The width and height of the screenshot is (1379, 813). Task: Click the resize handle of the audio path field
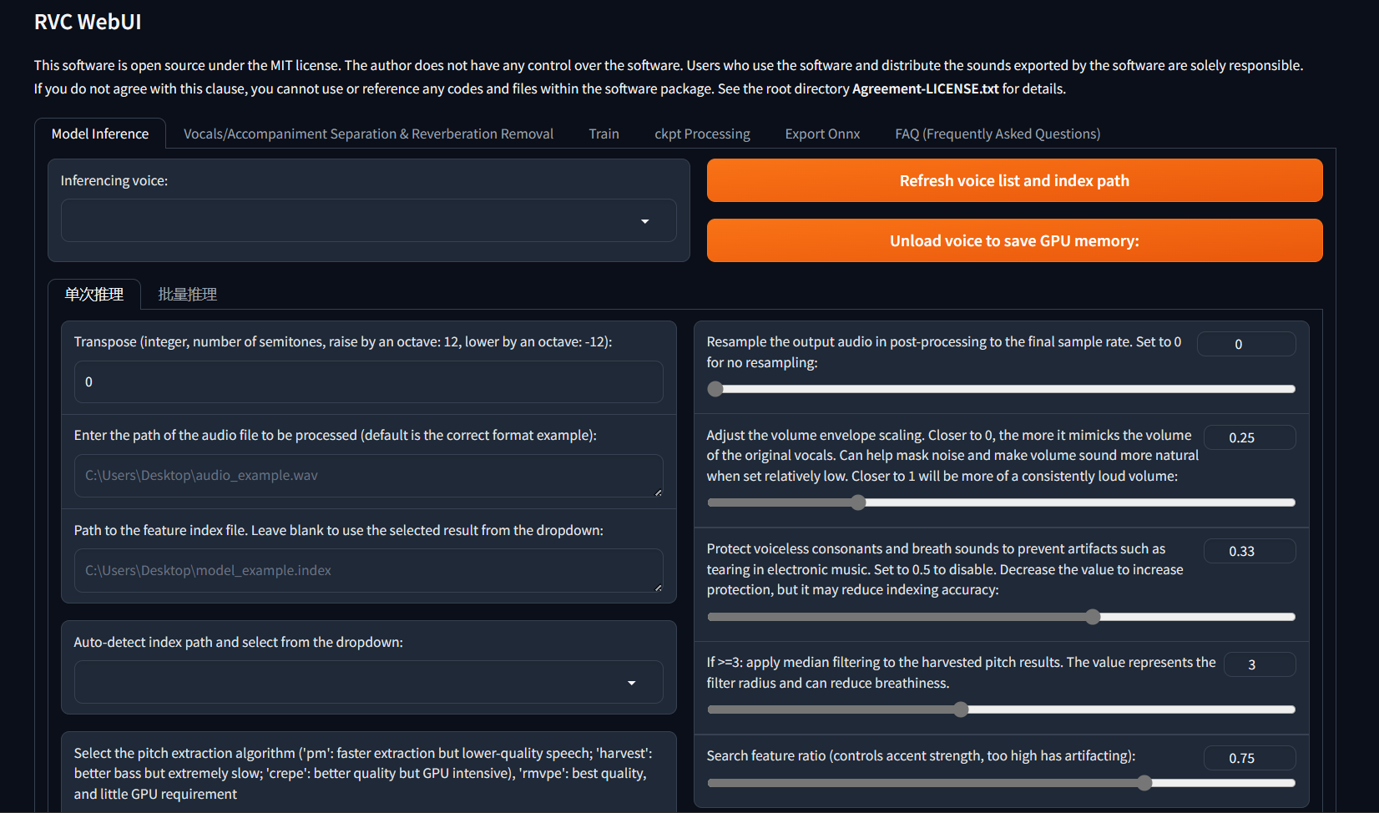(658, 492)
